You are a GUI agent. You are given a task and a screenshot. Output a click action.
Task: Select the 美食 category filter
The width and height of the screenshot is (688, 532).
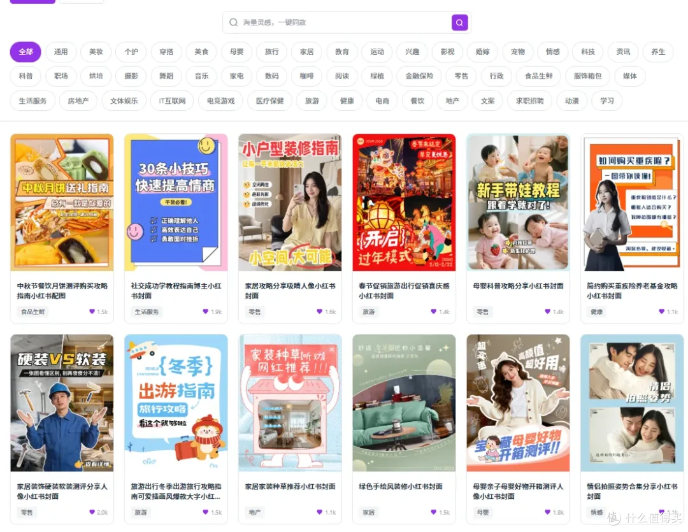[x=201, y=52]
